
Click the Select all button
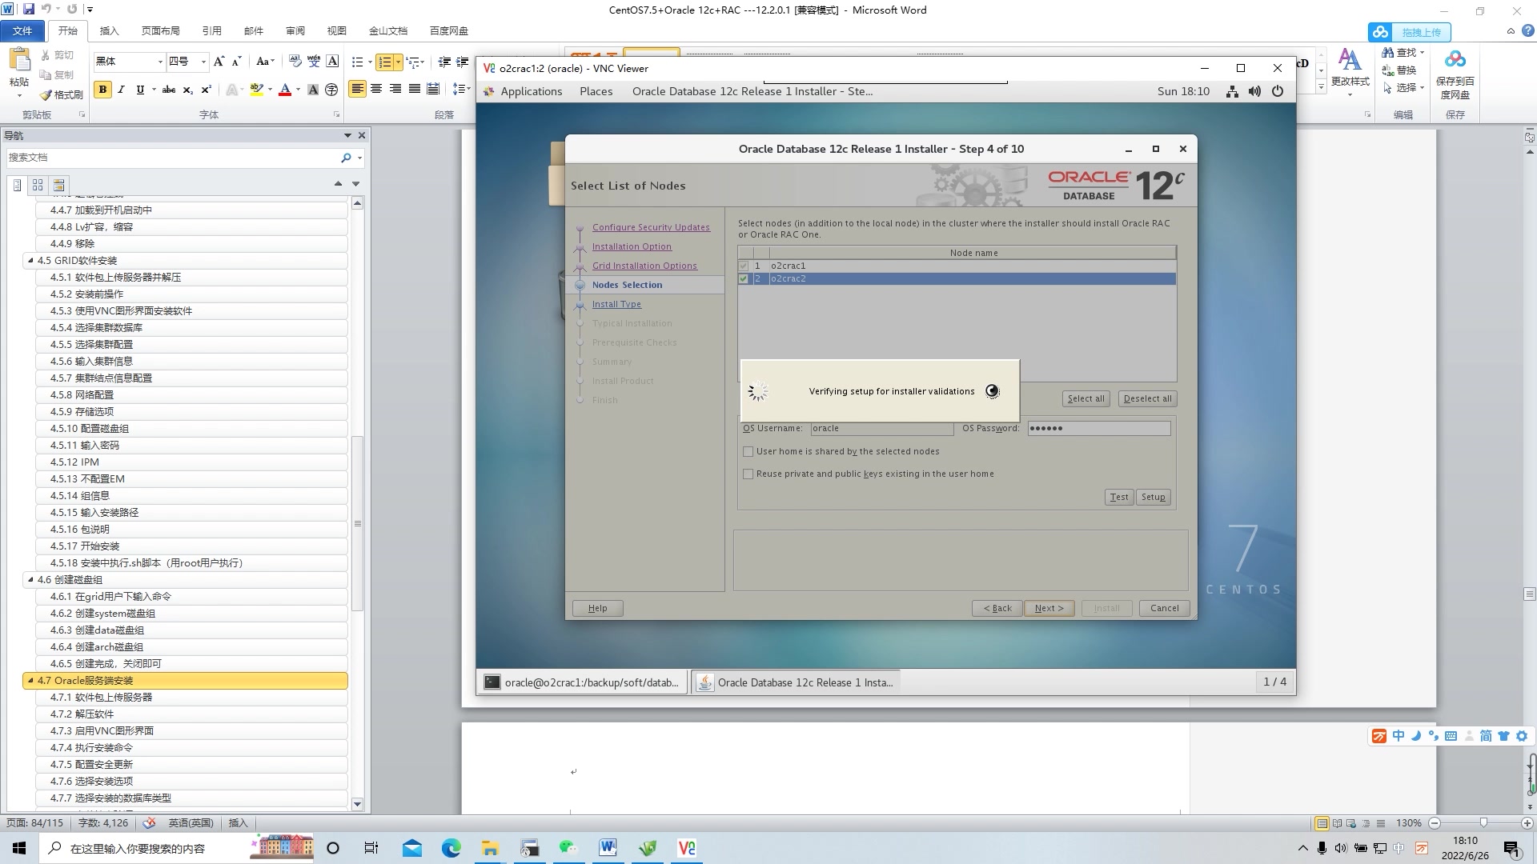click(x=1086, y=399)
